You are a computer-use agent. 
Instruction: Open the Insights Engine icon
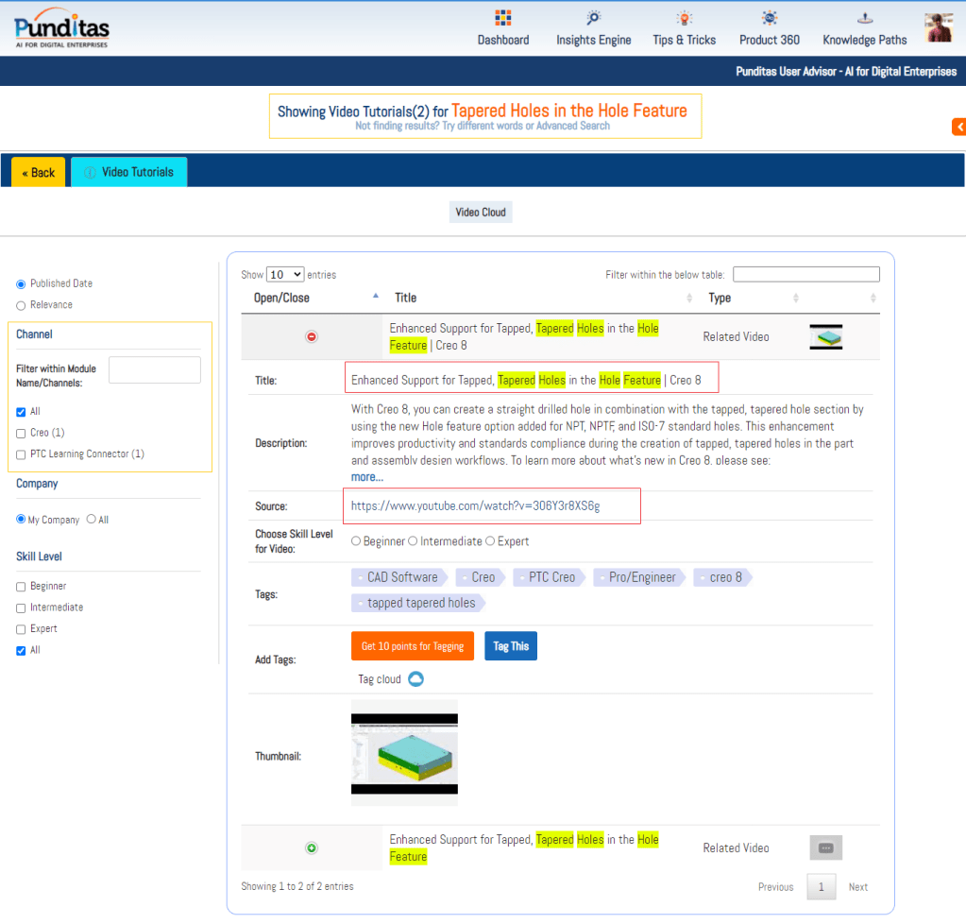coord(593,18)
